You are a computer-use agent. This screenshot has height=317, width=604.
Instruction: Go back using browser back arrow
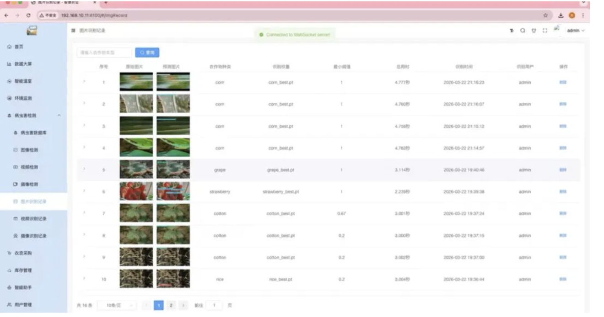(x=6, y=15)
